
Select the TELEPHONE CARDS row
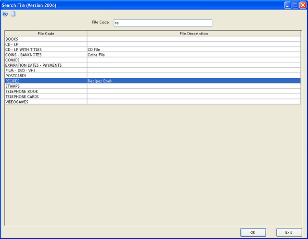[153, 96]
